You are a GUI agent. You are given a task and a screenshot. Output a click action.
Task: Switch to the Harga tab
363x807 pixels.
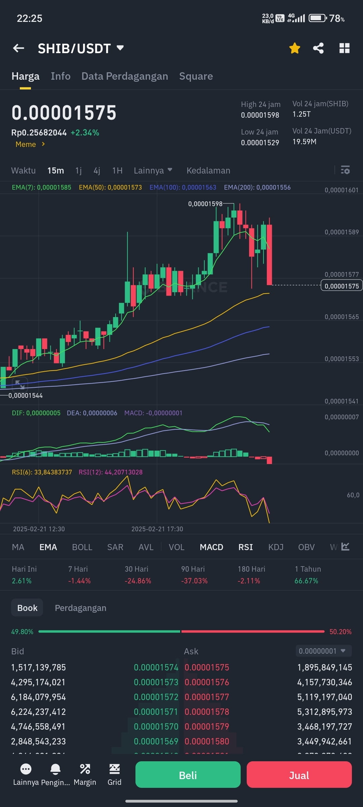26,76
